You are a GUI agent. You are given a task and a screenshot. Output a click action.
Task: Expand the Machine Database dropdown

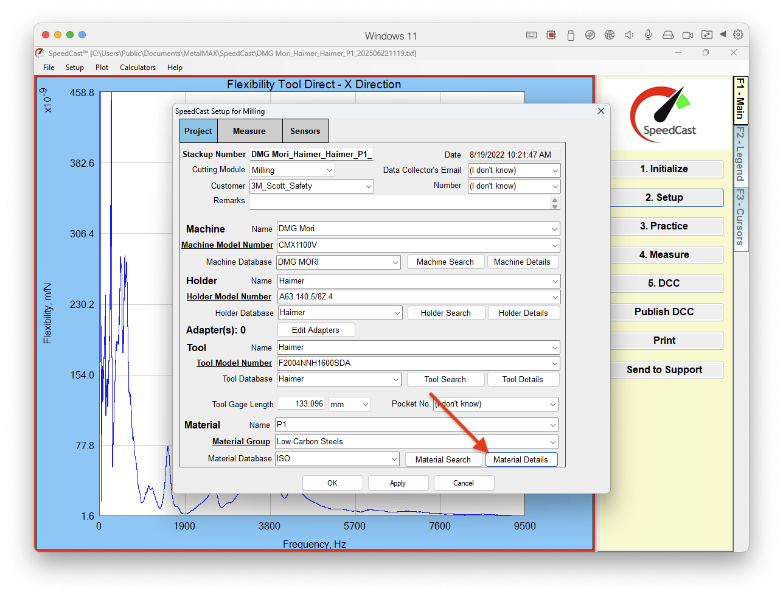tap(395, 262)
